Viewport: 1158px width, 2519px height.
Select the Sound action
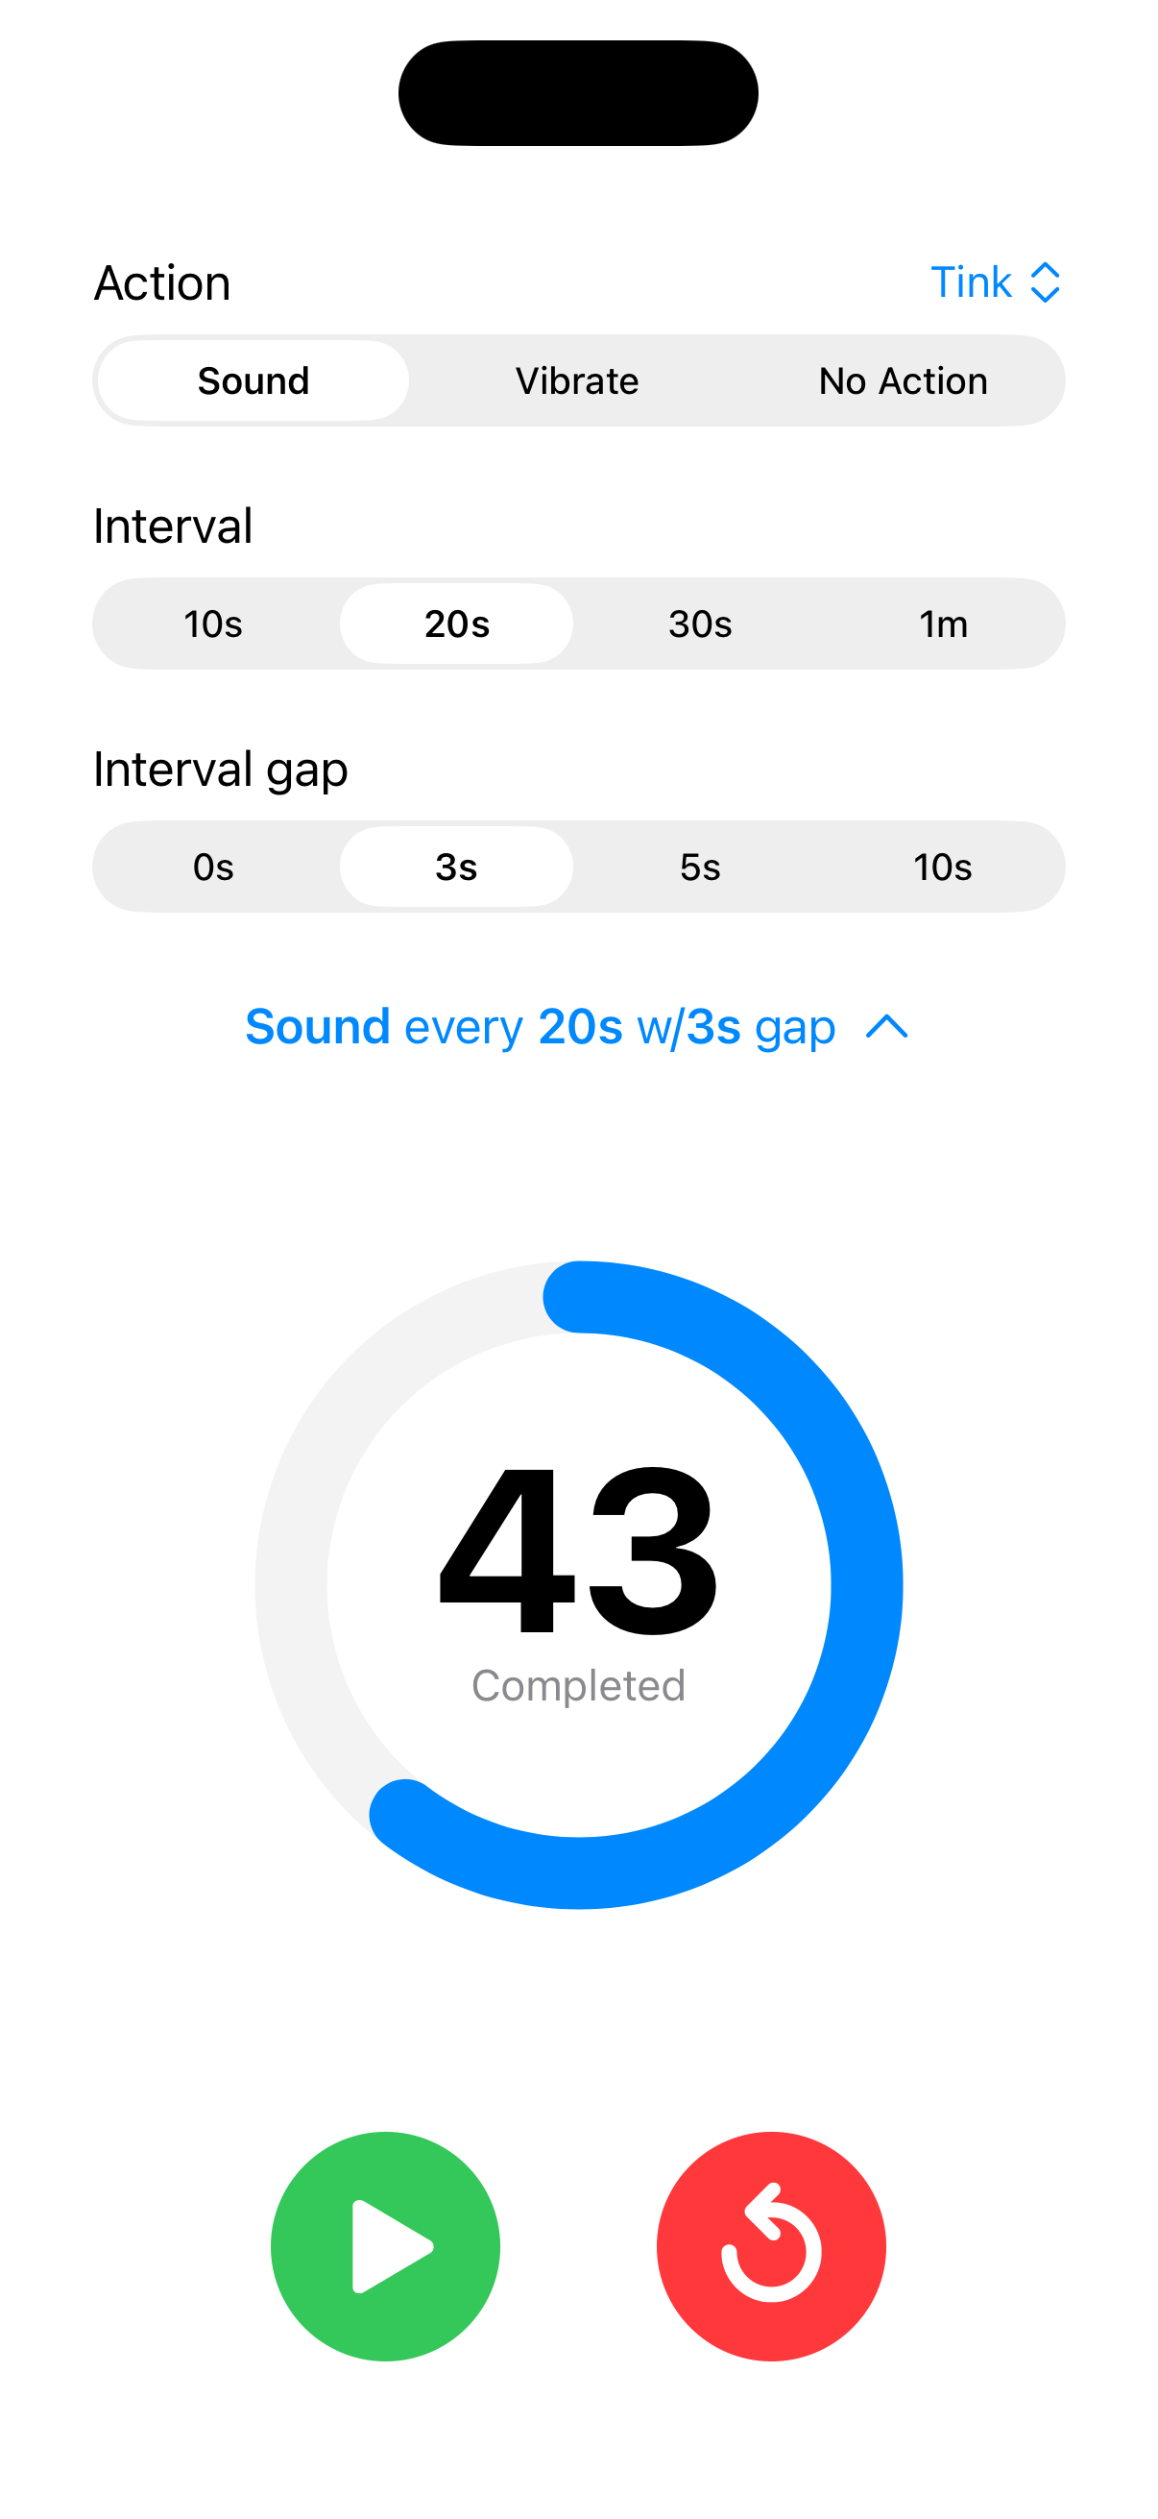(253, 380)
